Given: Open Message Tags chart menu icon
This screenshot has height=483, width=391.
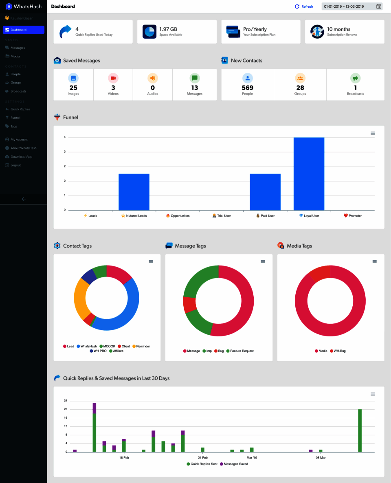Looking at the screenshot, I should (263, 261).
